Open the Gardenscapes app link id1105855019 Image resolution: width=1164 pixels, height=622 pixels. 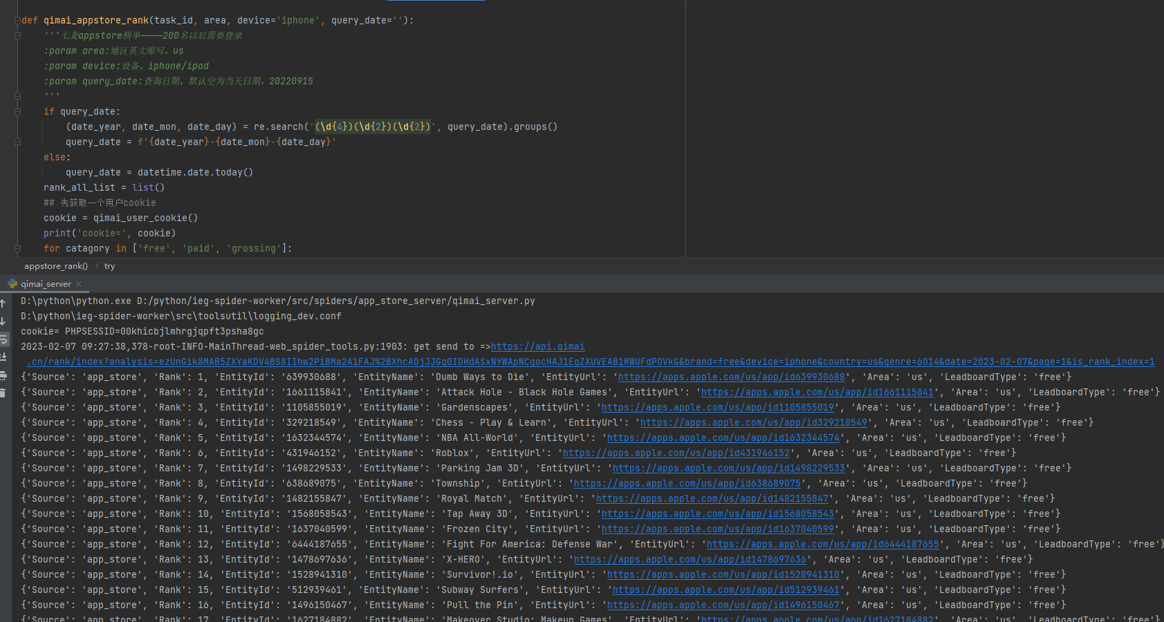[717, 407]
